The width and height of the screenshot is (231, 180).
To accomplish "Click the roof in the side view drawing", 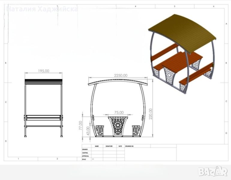I will pyautogui.click(x=43, y=81).
